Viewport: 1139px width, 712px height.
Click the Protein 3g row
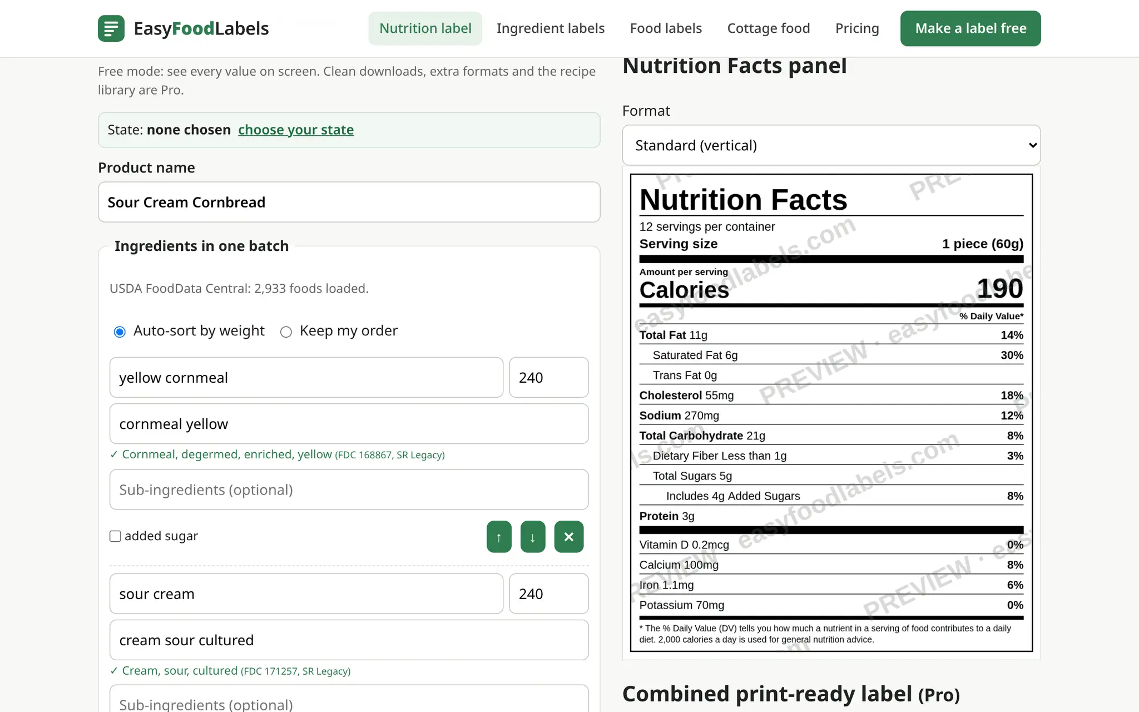[x=831, y=516]
